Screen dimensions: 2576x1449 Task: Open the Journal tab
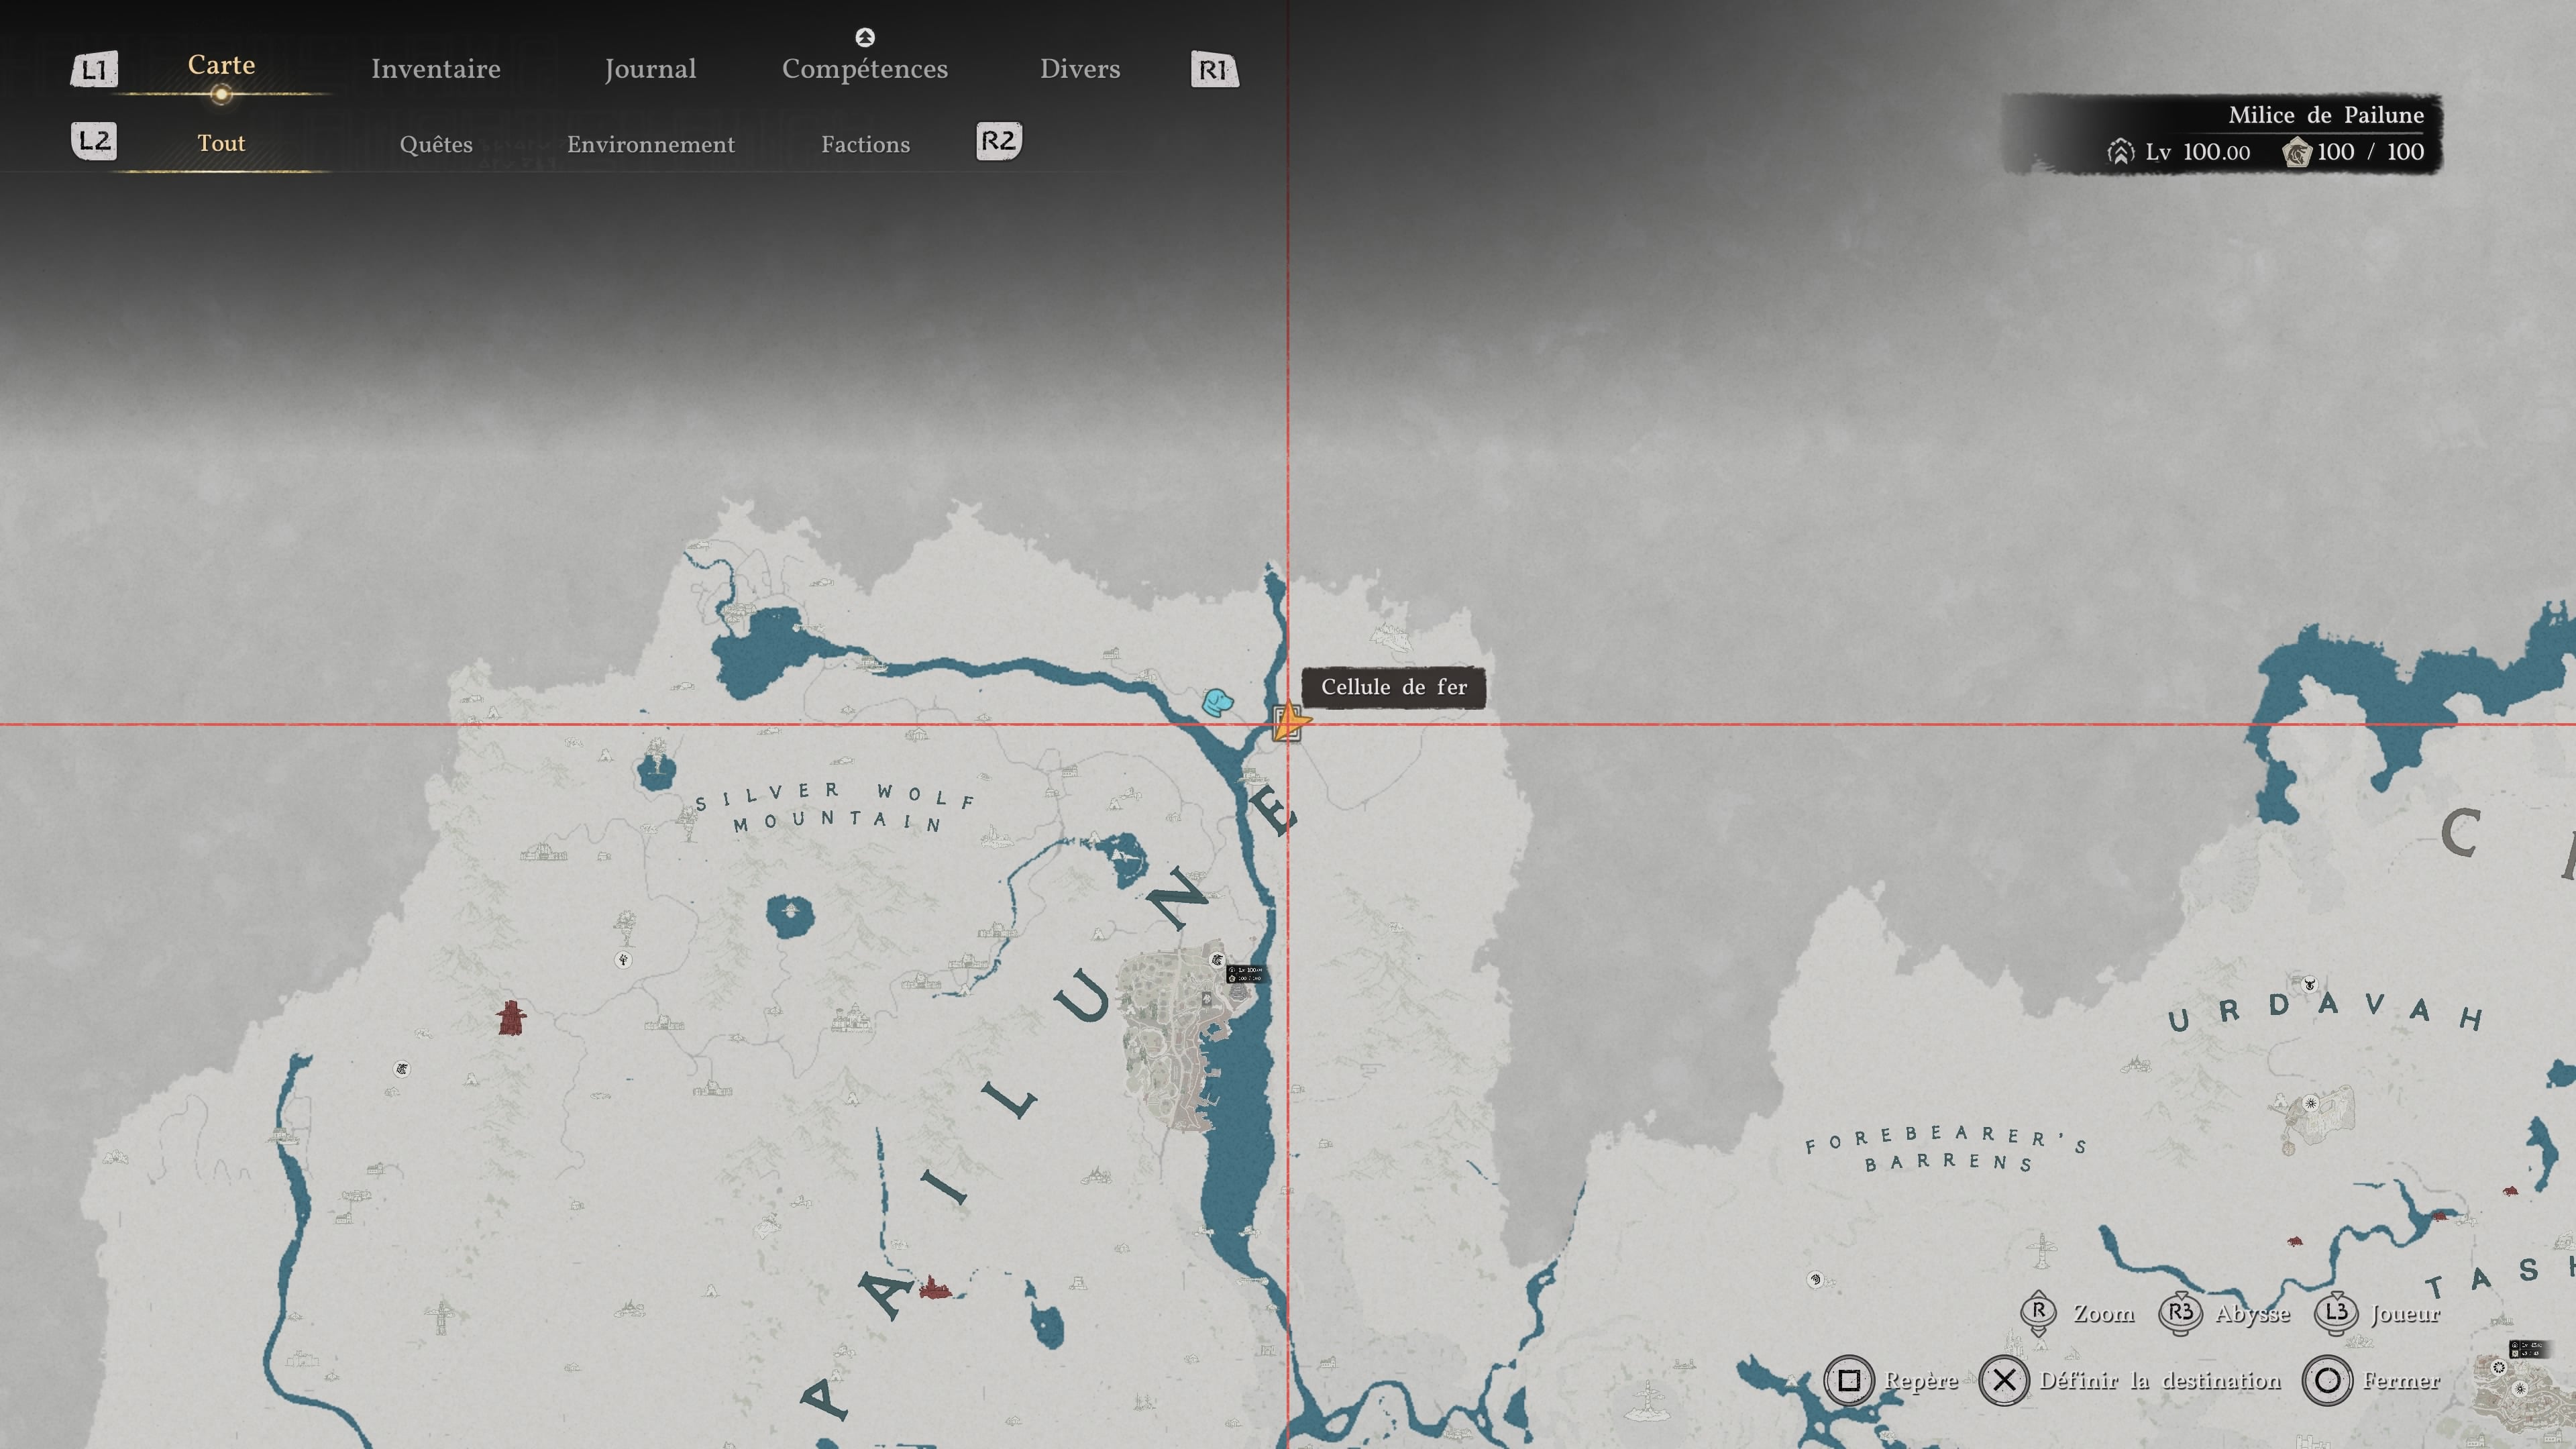(x=650, y=69)
